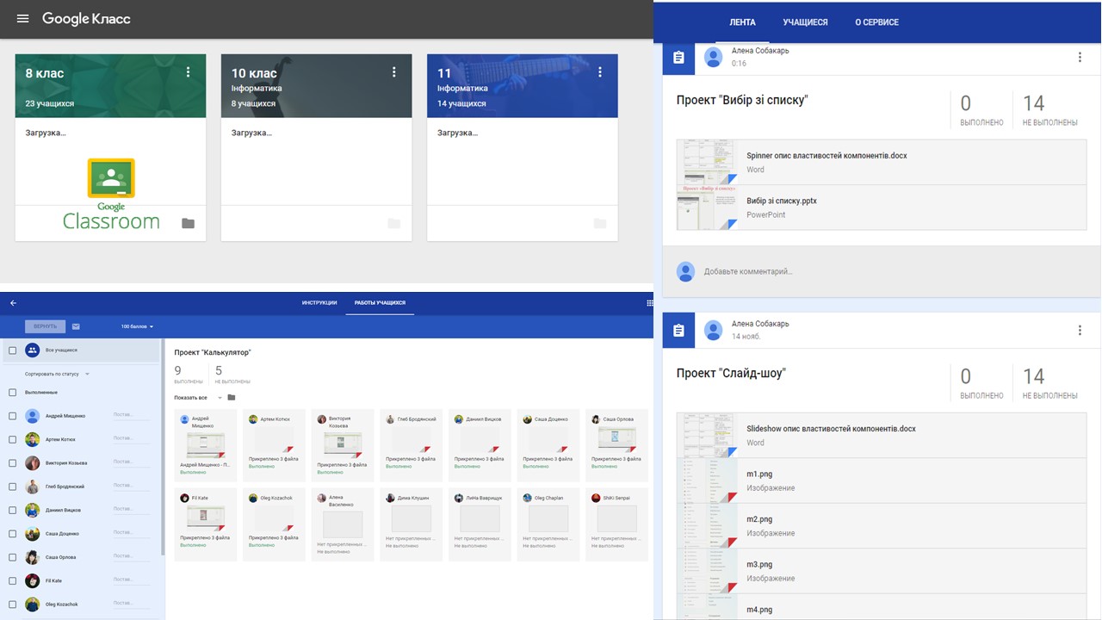Click the mail icon next to ВЕРНУТЬ
The image size is (1102, 620).
pos(76,326)
